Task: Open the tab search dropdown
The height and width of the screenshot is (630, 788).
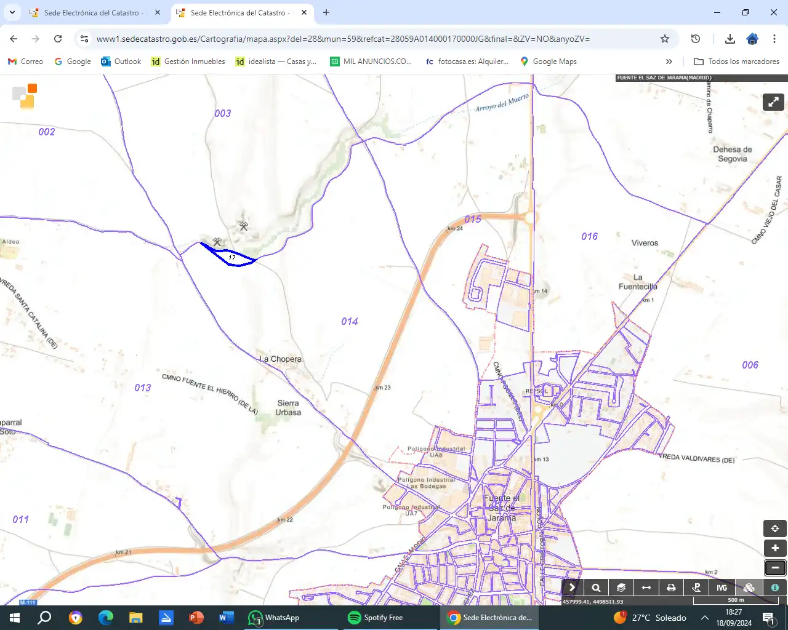Action: click(x=12, y=12)
